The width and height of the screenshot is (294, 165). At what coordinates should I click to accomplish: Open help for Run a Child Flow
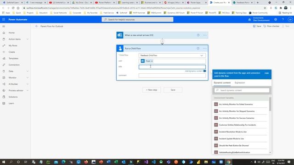click(x=198, y=49)
